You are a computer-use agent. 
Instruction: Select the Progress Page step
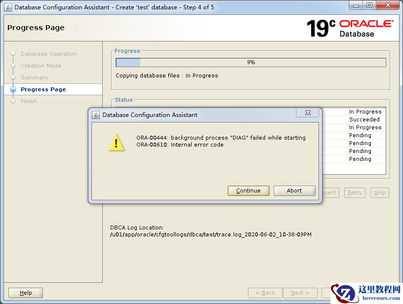point(43,89)
